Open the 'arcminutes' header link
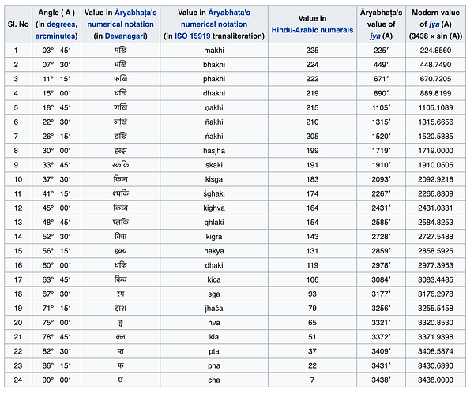This screenshot has height=393, width=474. 55,36
